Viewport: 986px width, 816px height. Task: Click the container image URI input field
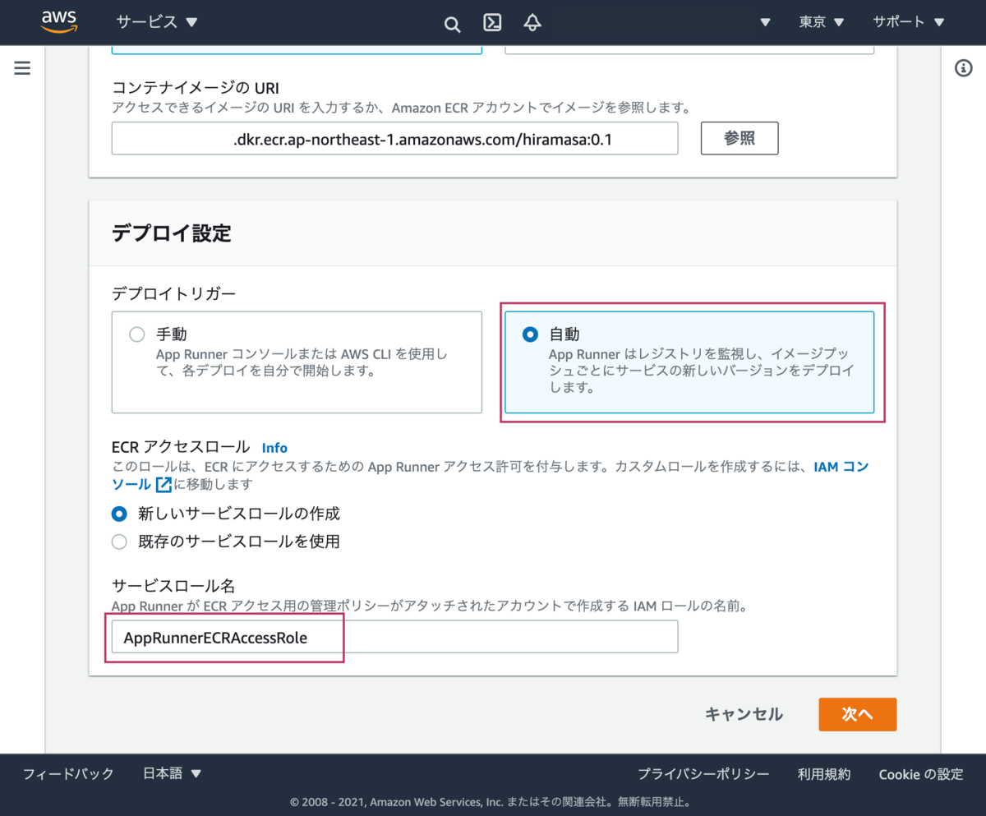[x=395, y=138]
